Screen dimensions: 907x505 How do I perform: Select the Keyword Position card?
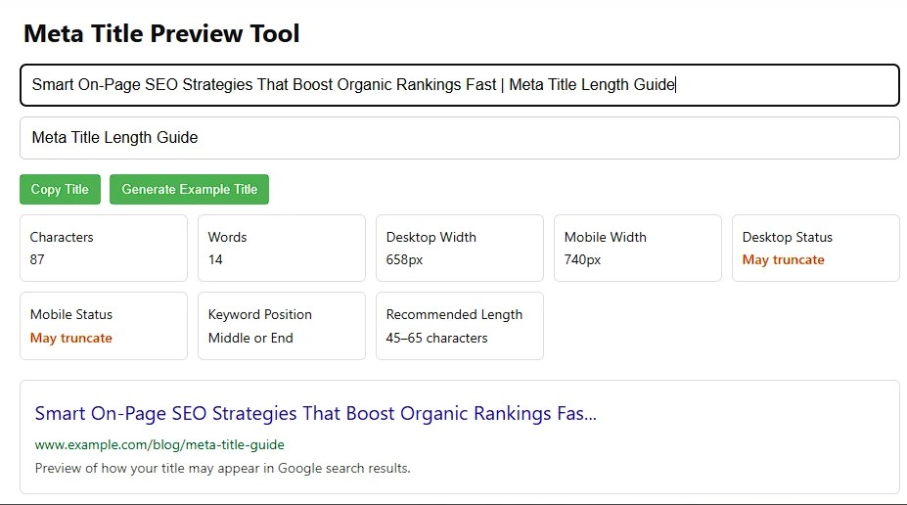coord(282,326)
